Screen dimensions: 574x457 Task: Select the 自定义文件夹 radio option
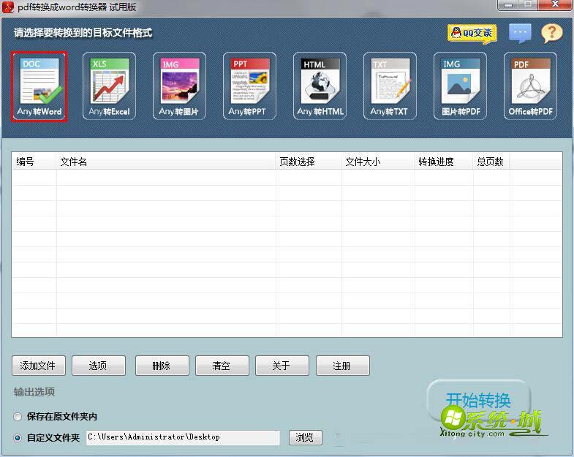tap(18, 437)
